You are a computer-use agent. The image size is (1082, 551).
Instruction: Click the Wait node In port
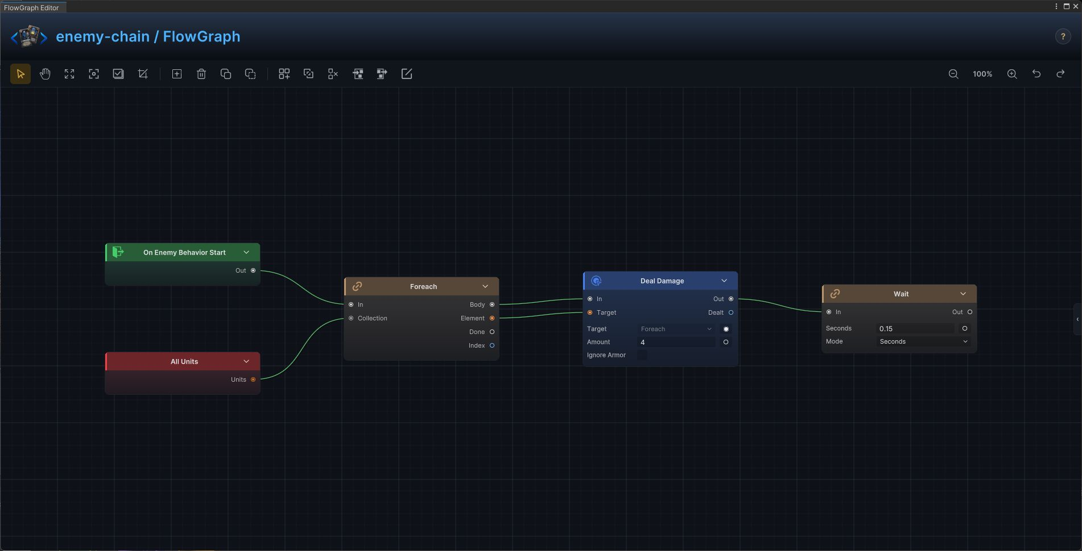(829, 312)
